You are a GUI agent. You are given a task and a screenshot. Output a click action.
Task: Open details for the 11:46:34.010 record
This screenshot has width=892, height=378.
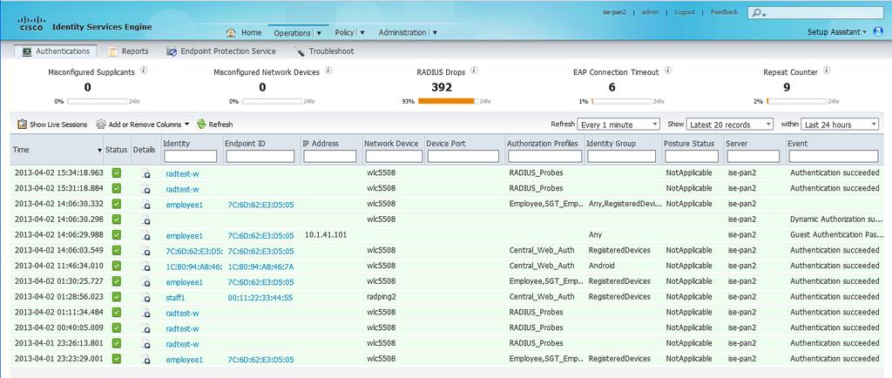pyautogui.click(x=145, y=267)
